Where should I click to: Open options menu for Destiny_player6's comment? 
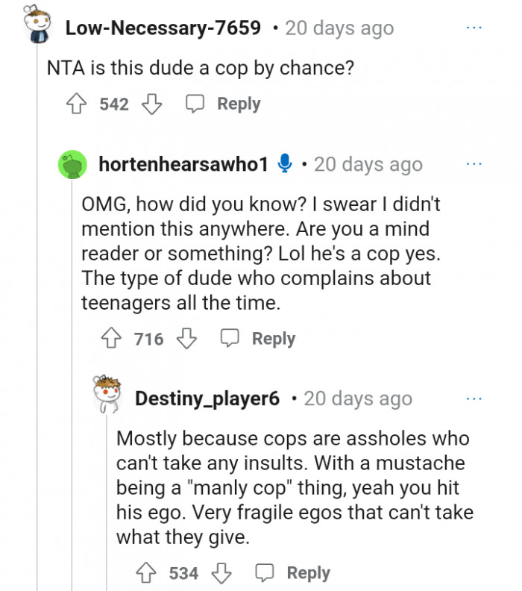tap(474, 398)
